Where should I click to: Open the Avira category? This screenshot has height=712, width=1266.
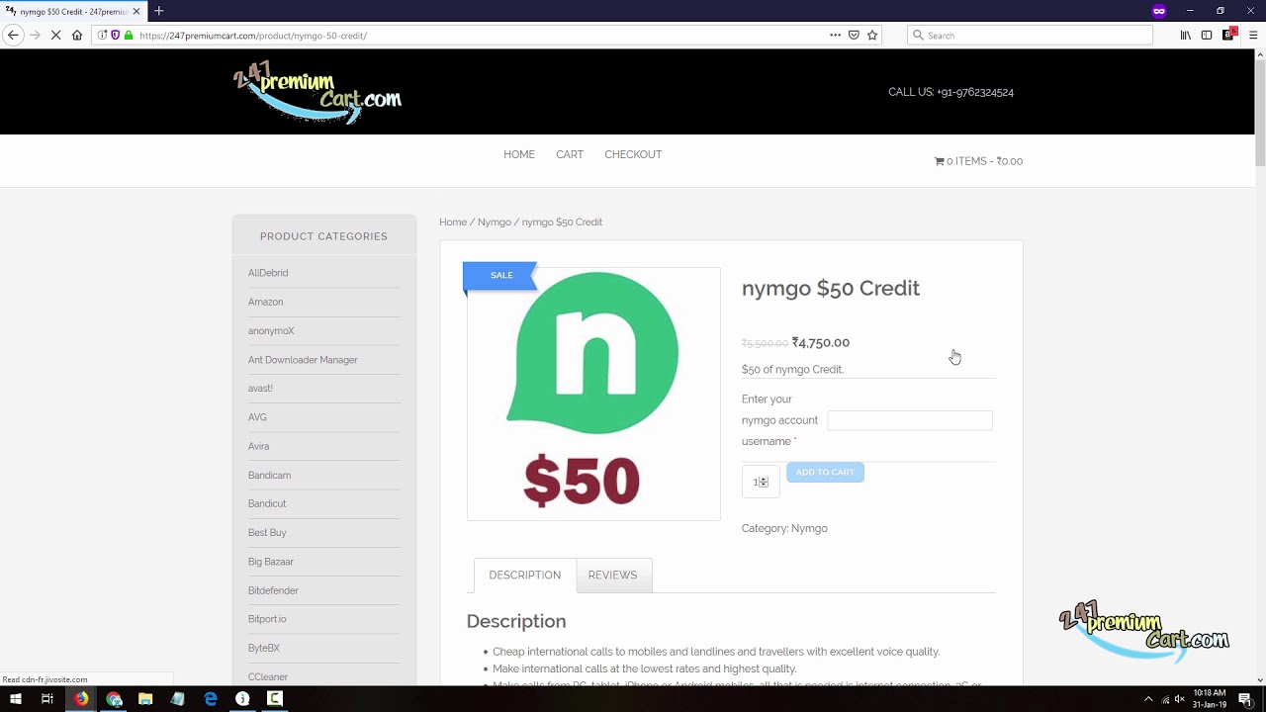coord(258,446)
